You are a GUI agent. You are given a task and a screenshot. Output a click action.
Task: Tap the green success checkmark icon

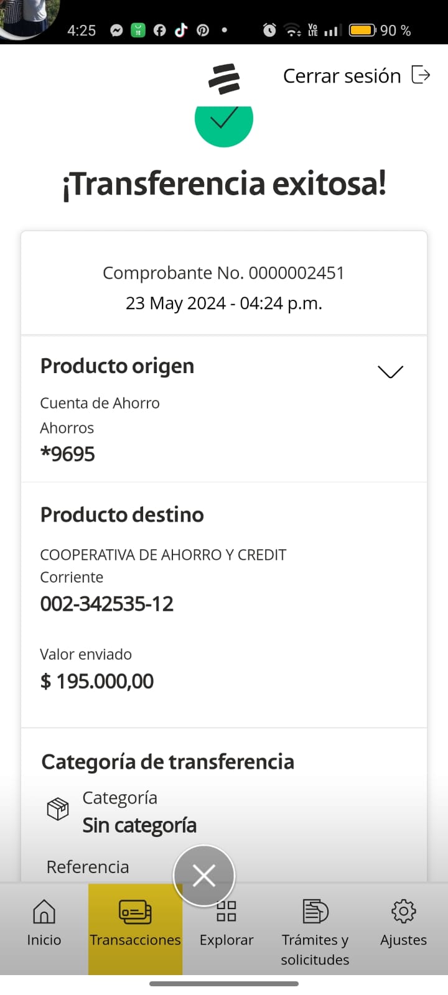click(x=224, y=121)
